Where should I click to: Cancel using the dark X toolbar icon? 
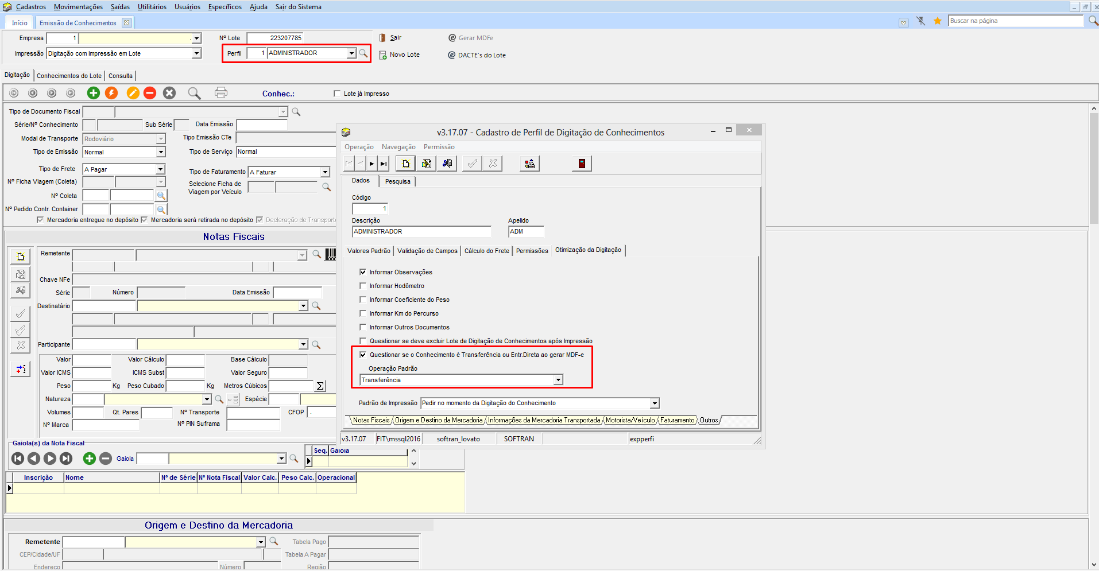(169, 93)
